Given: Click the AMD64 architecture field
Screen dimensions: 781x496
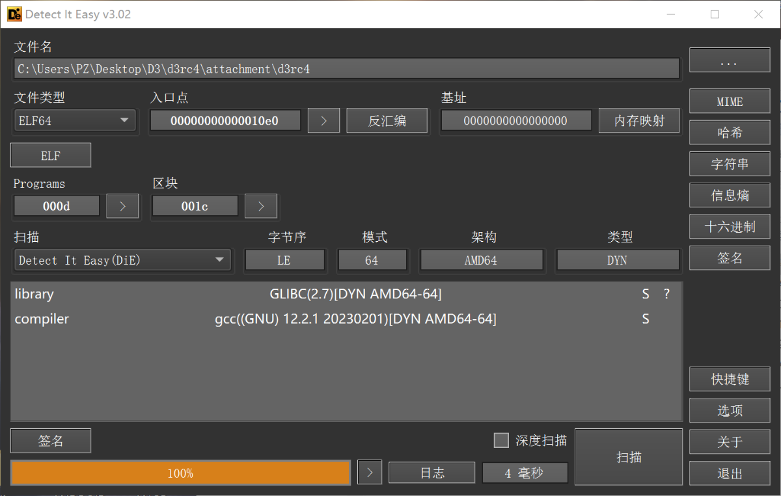Looking at the screenshot, I should [481, 260].
